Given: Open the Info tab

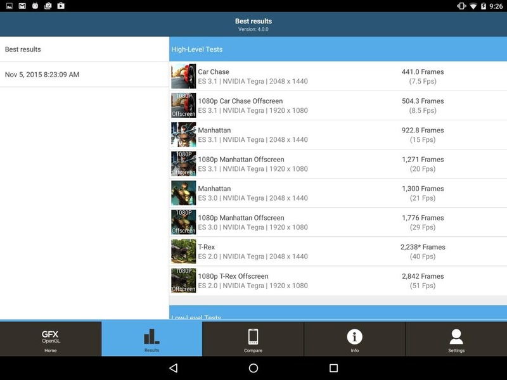Looking at the screenshot, I should [x=354, y=339].
